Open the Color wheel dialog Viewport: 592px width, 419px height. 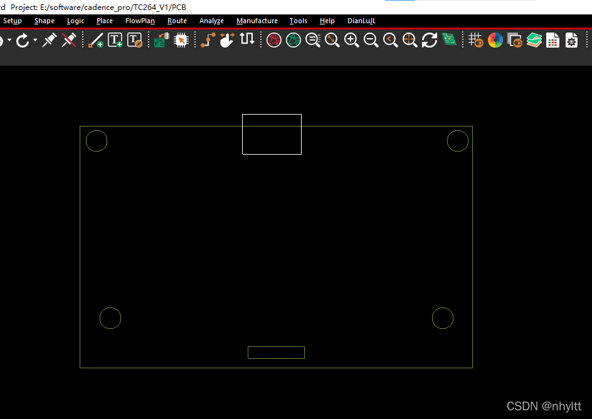coord(495,41)
